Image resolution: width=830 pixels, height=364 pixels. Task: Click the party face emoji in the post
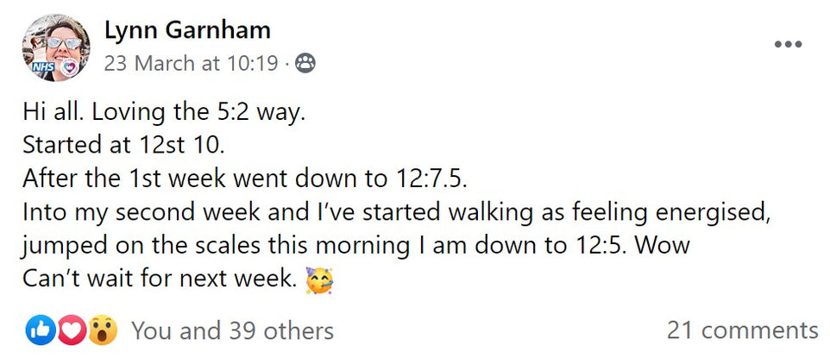click(319, 280)
